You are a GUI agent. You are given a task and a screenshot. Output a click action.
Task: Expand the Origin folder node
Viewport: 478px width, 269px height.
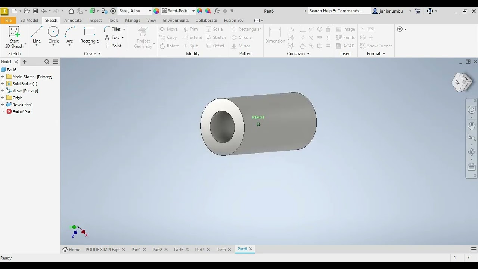(x=3, y=98)
